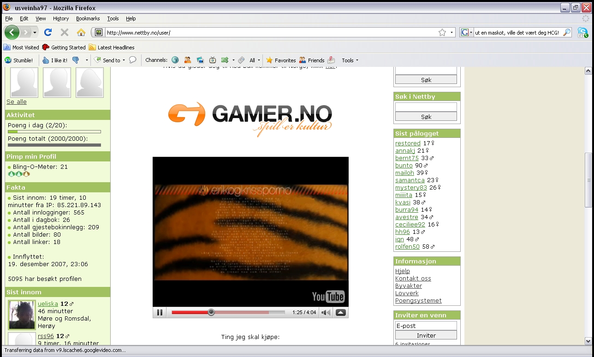Click the Søk button under Søk i Nettby
Image resolution: width=594 pixels, height=357 pixels.
[426, 117]
